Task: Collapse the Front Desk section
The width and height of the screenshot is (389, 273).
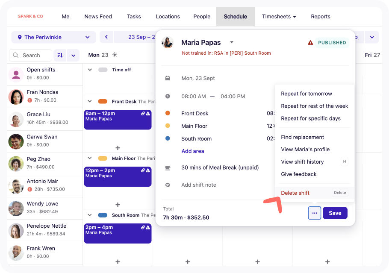Action: coord(90,101)
